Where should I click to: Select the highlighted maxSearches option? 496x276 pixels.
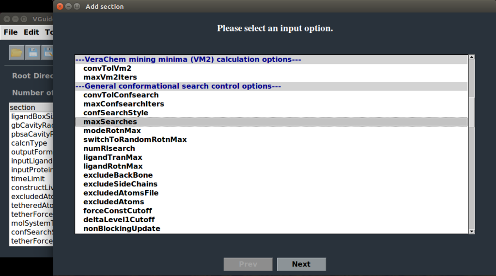pyautogui.click(x=271, y=122)
